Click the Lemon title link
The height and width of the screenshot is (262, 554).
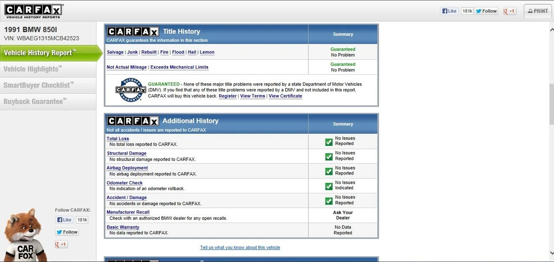tap(207, 52)
